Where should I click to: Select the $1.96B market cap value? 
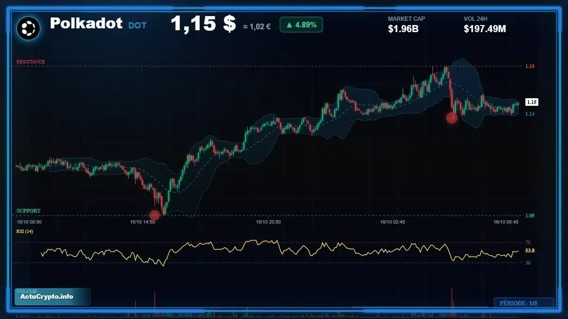coord(403,29)
